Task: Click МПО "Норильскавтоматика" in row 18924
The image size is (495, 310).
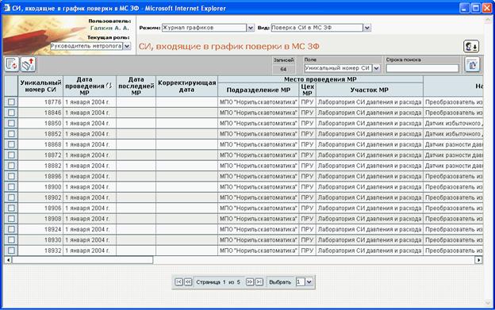Action: (259, 229)
